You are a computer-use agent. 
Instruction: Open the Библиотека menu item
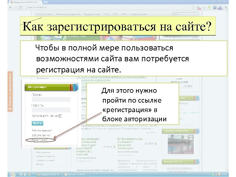point(45,14)
